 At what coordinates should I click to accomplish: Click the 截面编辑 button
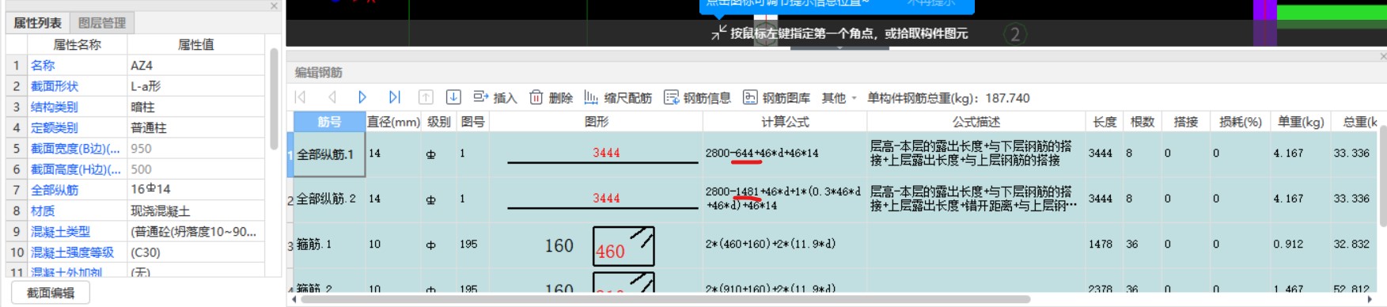51,293
